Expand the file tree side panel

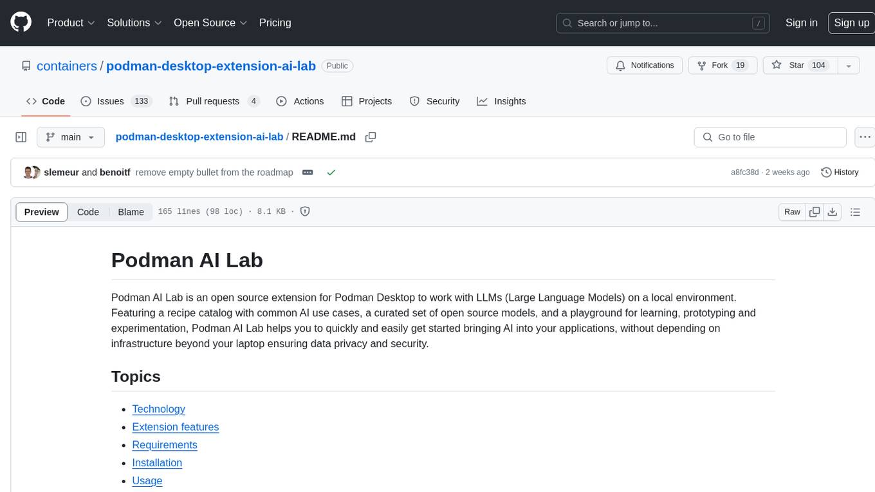(21, 137)
